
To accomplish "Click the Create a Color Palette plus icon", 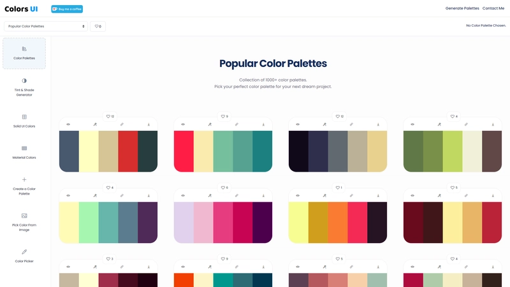I will pos(24,179).
